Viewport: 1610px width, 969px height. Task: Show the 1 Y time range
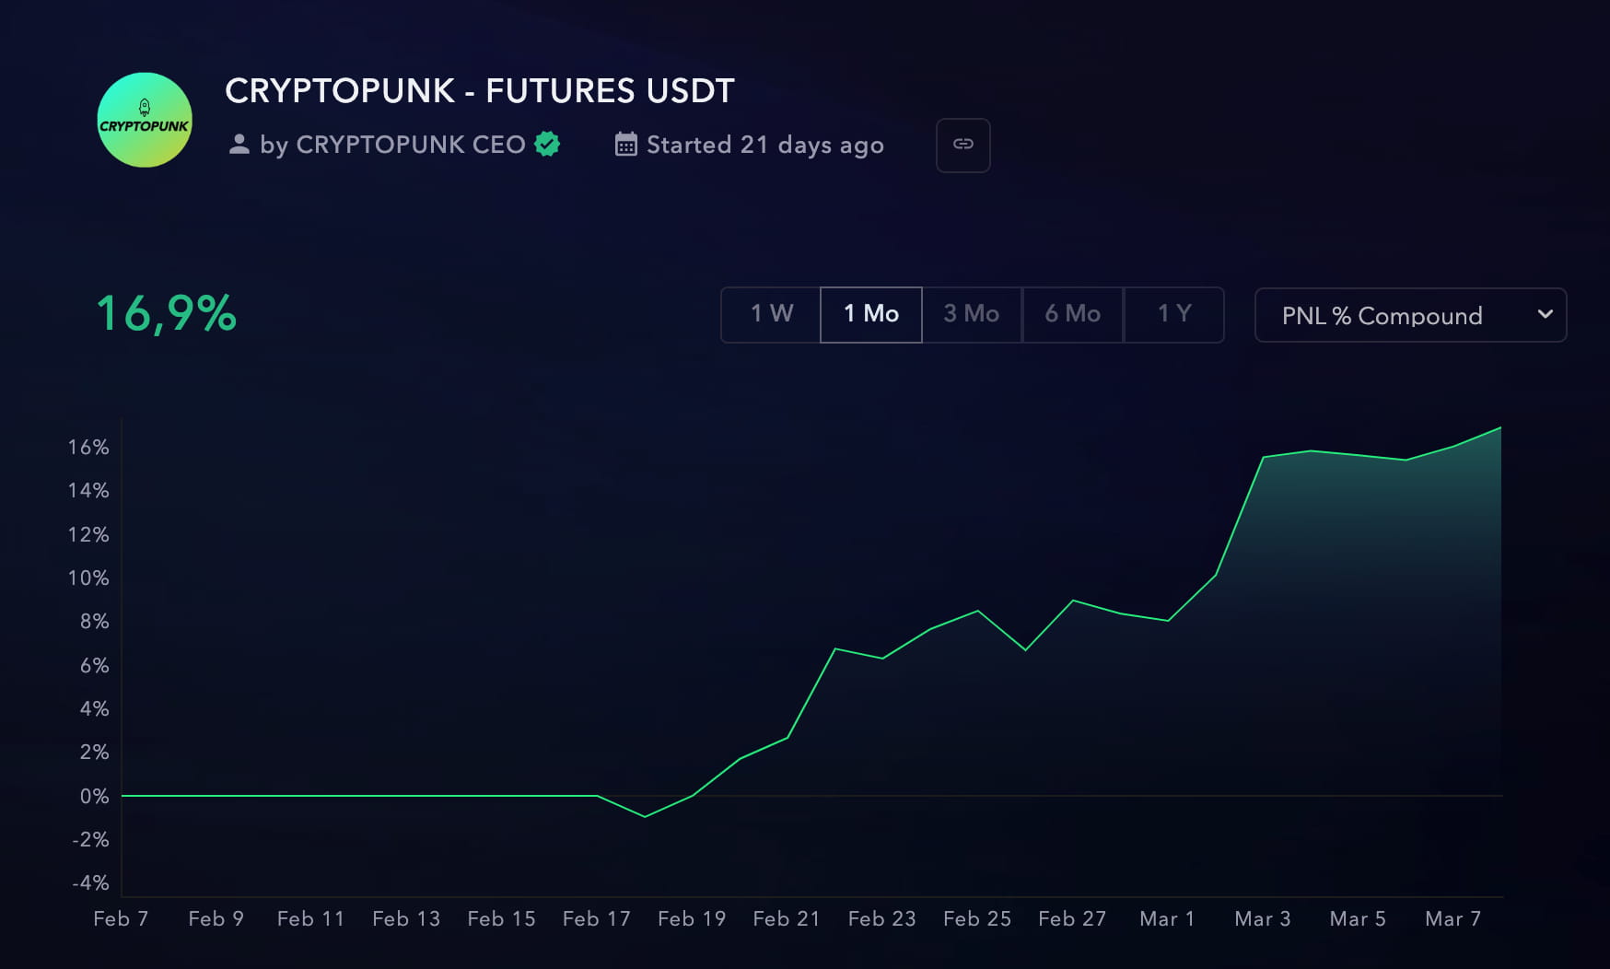click(x=1173, y=314)
